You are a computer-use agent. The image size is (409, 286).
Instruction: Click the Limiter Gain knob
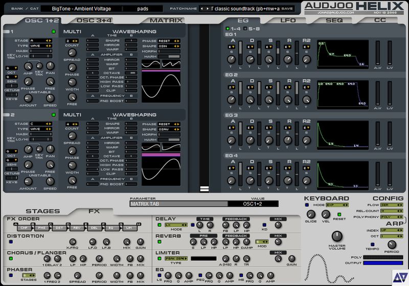point(292,258)
